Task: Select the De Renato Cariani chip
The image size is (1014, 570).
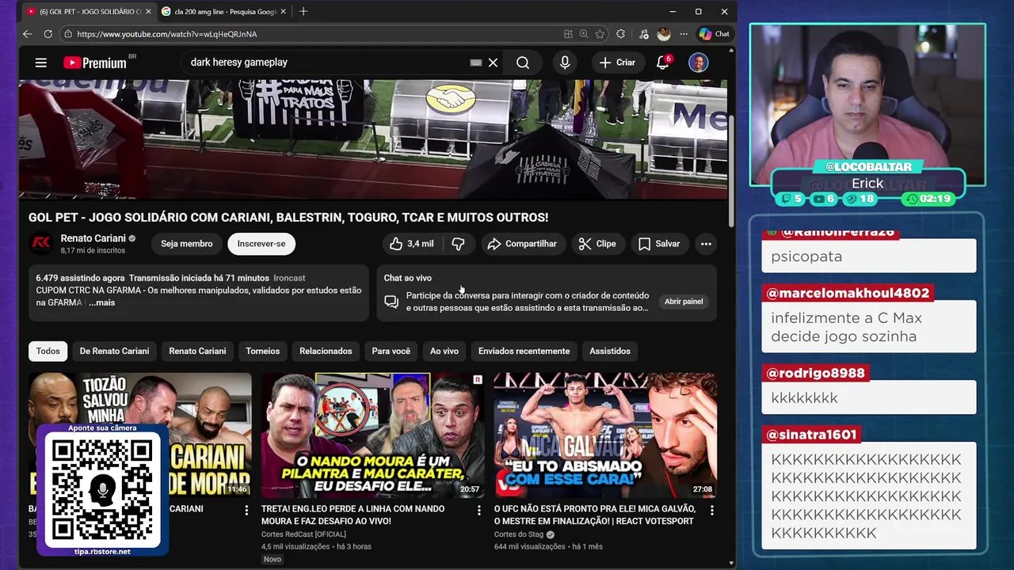Action: tap(114, 351)
